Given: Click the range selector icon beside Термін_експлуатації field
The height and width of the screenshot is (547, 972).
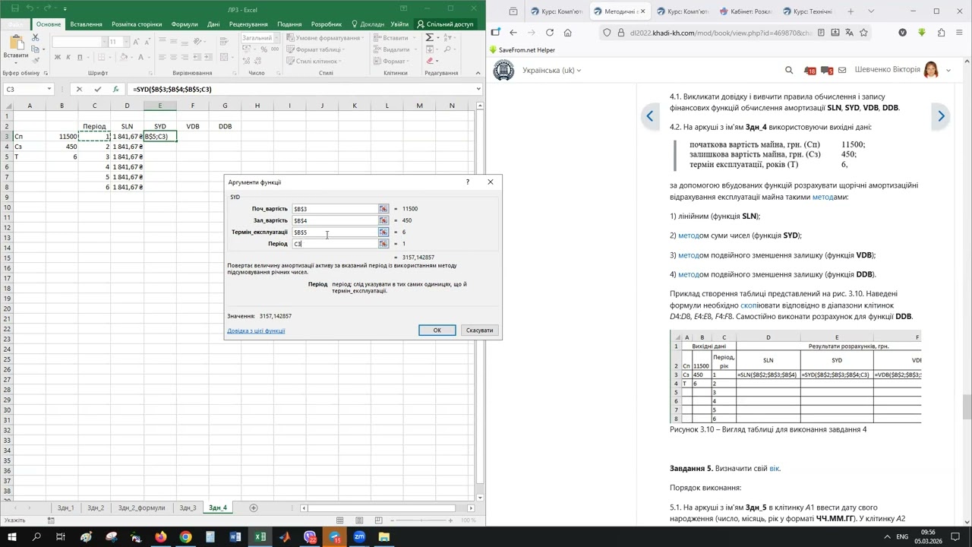Looking at the screenshot, I should tap(383, 232).
